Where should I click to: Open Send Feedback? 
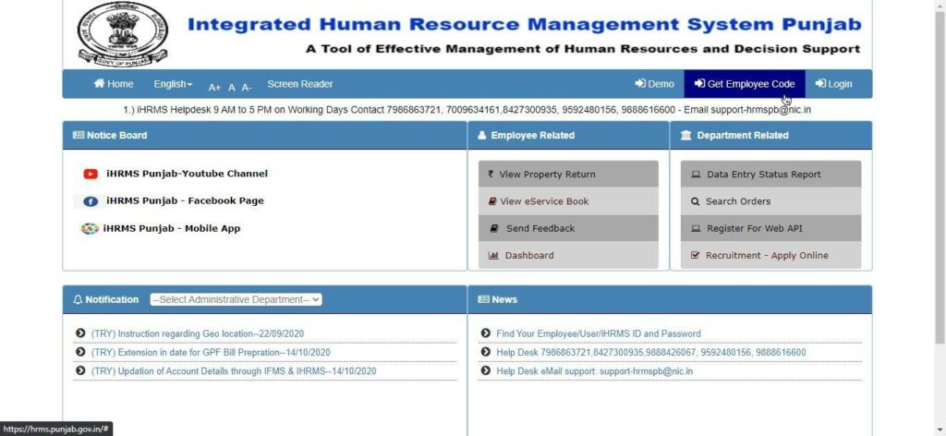tap(568, 228)
